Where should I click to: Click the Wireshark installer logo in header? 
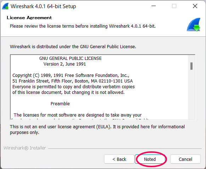click(x=194, y=24)
